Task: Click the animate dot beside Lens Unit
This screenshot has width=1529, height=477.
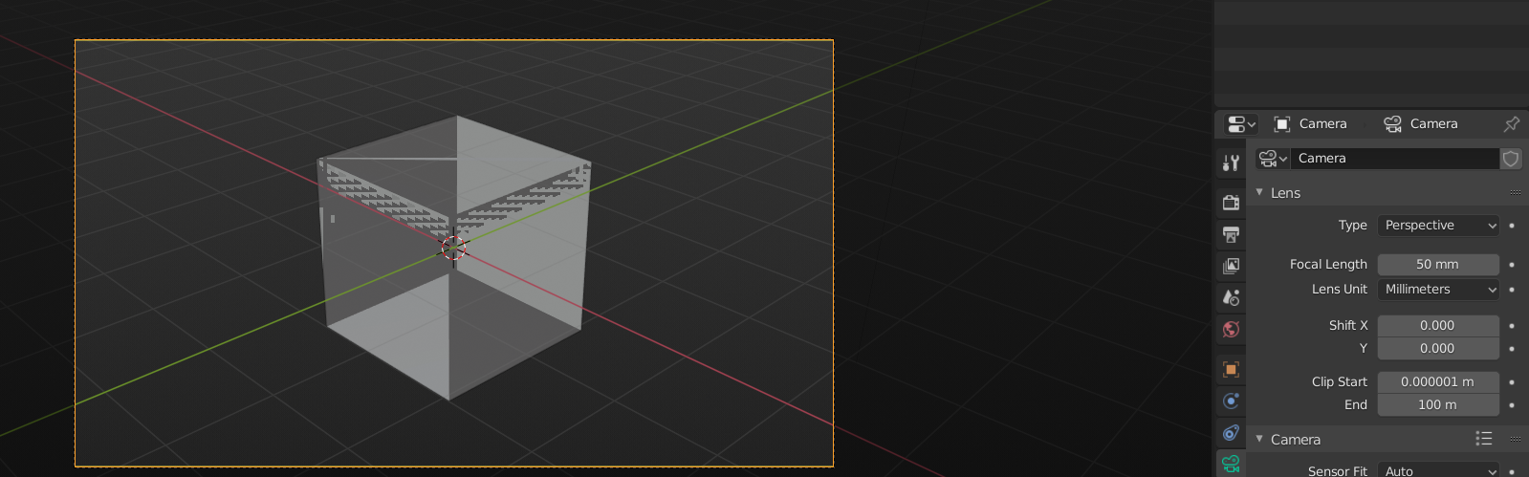Action: coord(1512,290)
